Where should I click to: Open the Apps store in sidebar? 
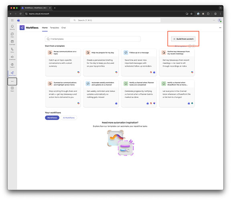[12, 89]
